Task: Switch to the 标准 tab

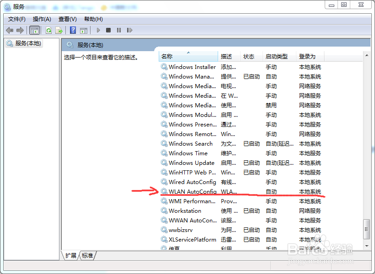Action: click(87, 256)
